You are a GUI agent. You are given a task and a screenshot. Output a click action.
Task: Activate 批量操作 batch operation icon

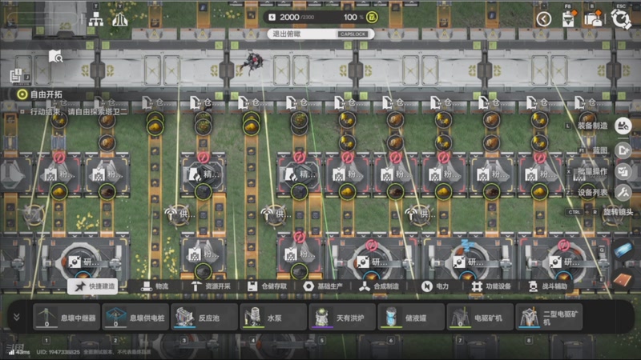click(x=623, y=171)
